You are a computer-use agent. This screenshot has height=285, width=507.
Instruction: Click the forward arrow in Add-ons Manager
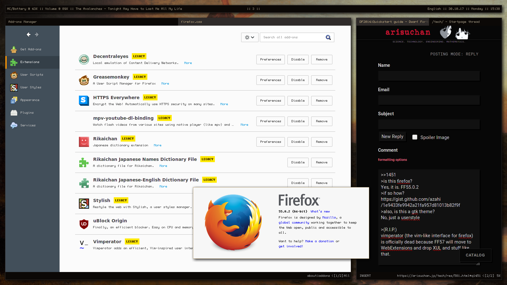click(37, 35)
